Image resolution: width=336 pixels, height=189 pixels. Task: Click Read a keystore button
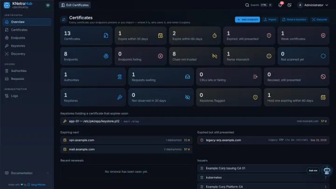(294, 20)
